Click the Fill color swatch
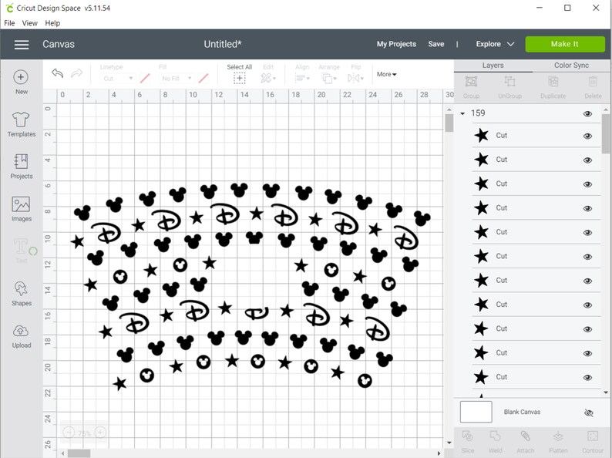This screenshot has height=458, width=612. [203, 78]
